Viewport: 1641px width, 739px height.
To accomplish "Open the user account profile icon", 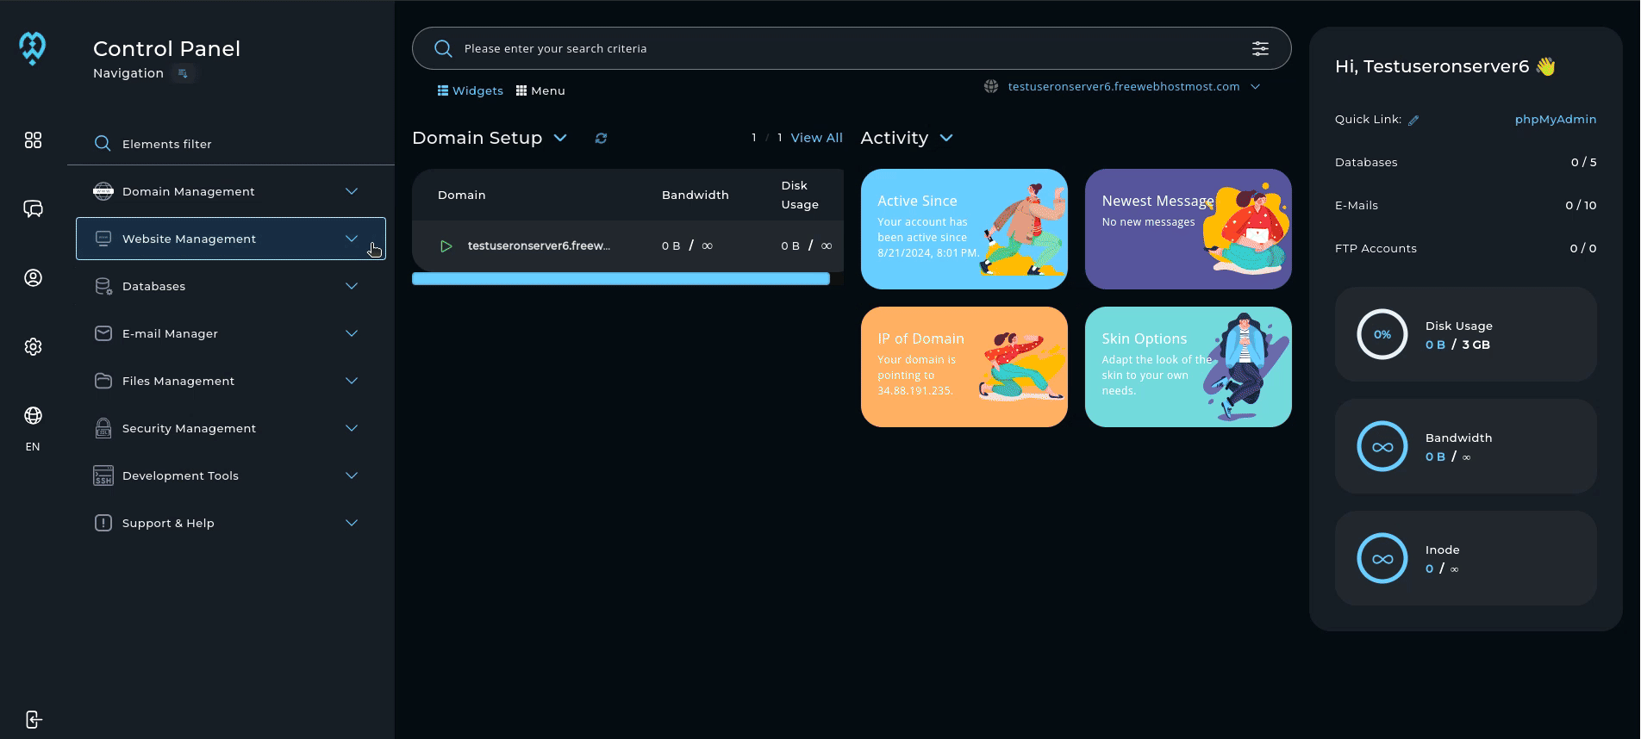I will (x=33, y=278).
